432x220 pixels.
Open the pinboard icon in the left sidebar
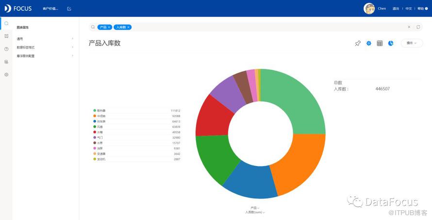pyautogui.click(x=6, y=36)
